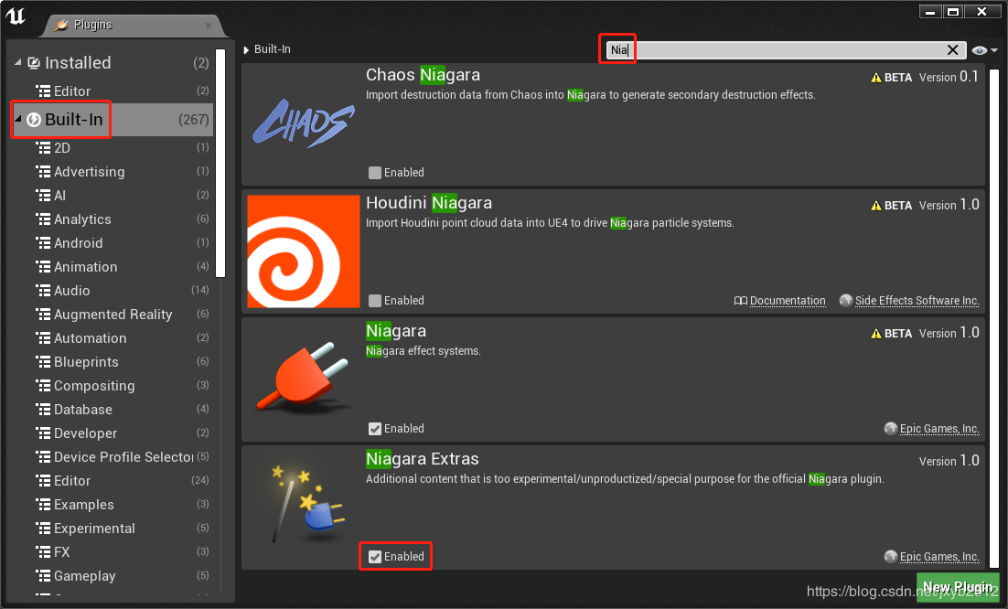Uncheck Enabled for Niagara Extras
Viewport: 1008px width, 609px height.
[x=375, y=557]
